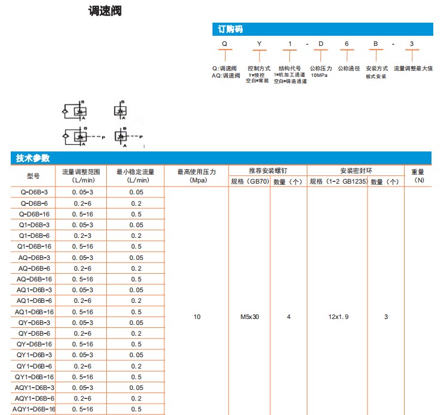The width and height of the screenshot is (447, 415).
Task: Select the AQY1-D6B-6 model cell
Action: [33, 398]
